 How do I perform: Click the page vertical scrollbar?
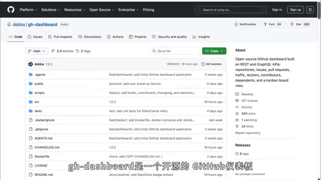tap(319, 10)
